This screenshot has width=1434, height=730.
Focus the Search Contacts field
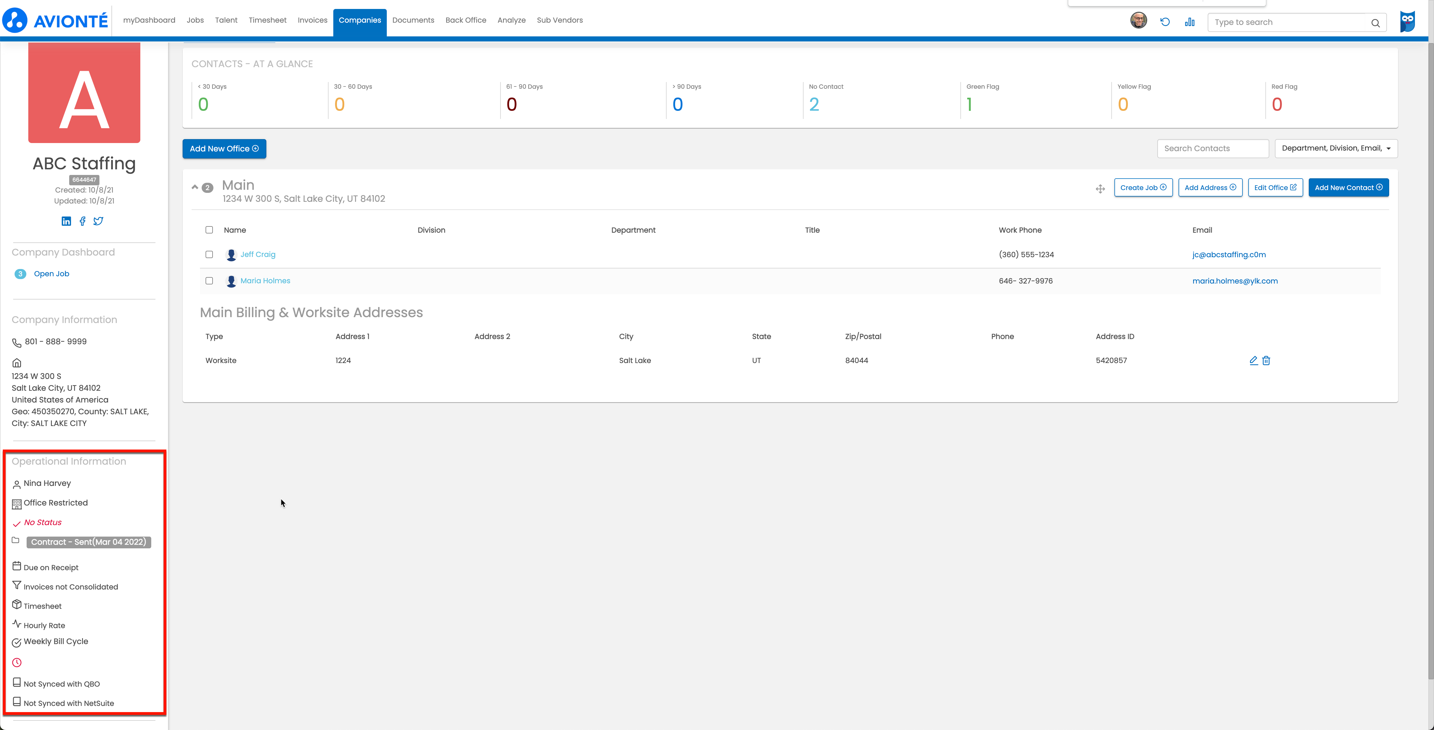pyautogui.click(x=1212, y=149)
